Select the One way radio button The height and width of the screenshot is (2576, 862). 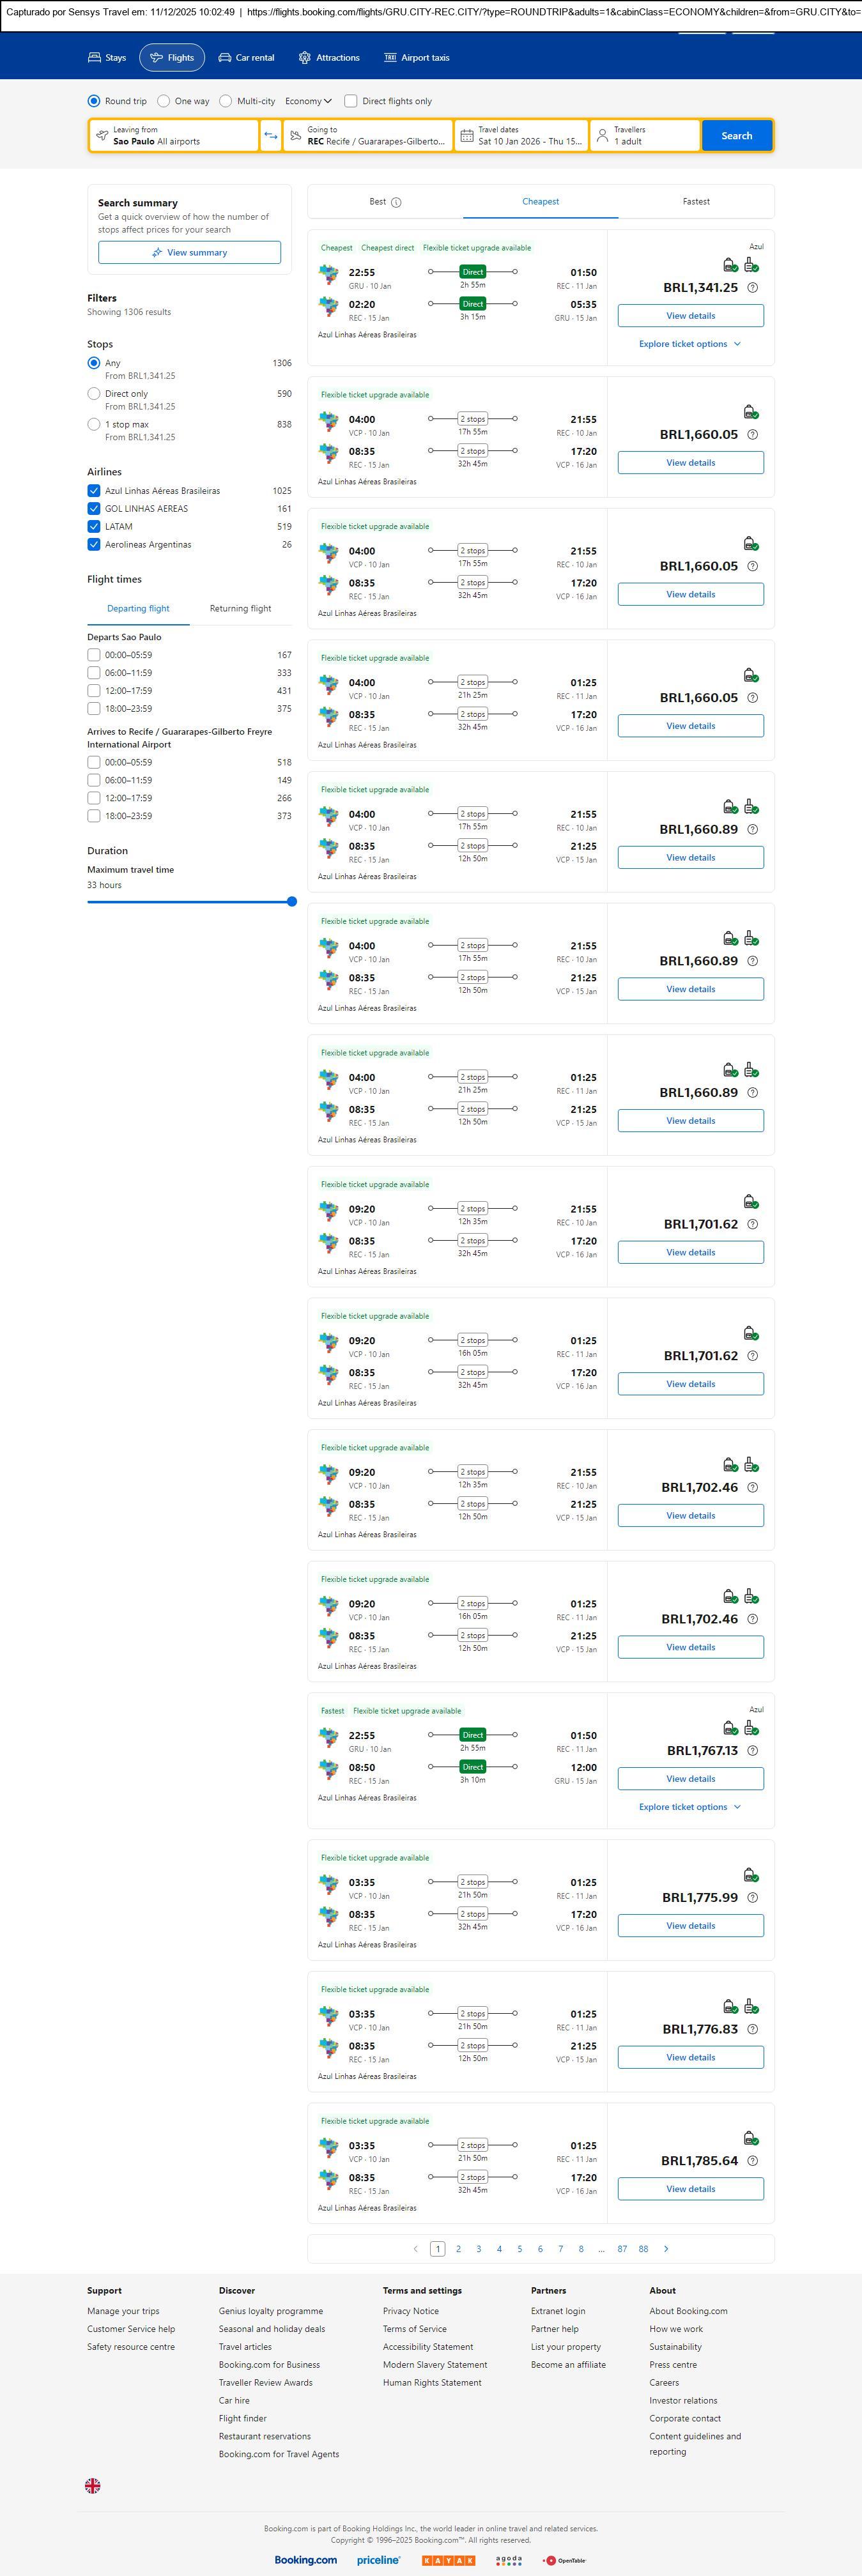click(164, 101)
